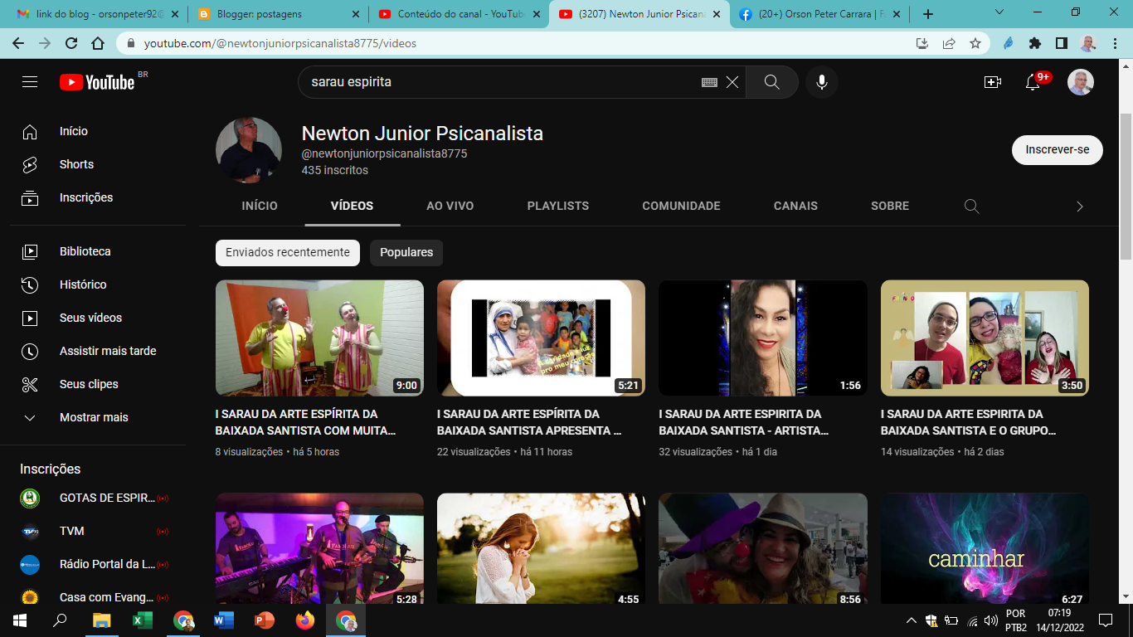This screenshot has width=1133, height=637.
Task: Select Enviados recentemente filter chip
Action: coord(288,252)
